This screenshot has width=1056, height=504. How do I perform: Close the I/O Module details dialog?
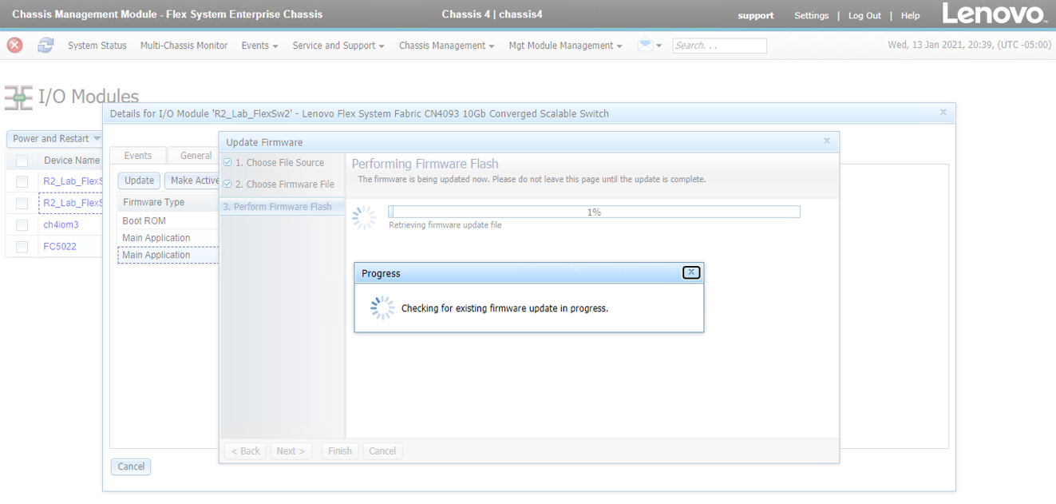(x=943, y=113)
